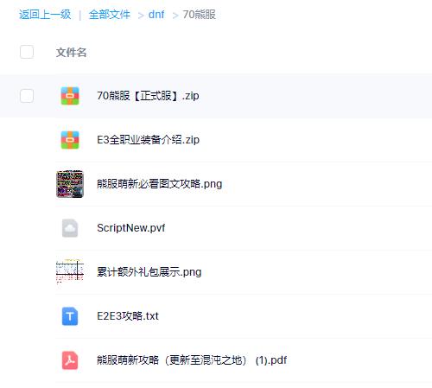The height and width of the screenshot is (388, 432).
Task: Open file name E3全职业装备介绍.zip
Action: pyautogui.click(x=149, y=140)
